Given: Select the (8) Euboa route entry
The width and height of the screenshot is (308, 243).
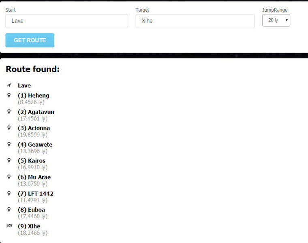Looking at the screenshot, I should coord(31,210).
